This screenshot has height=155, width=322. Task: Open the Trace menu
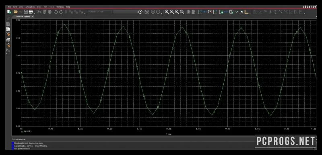(39, 7)
